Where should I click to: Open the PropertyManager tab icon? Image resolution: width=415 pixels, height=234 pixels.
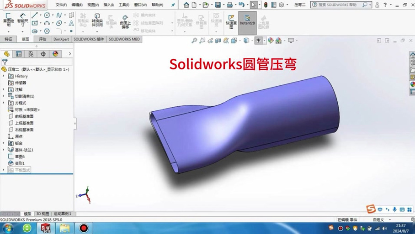coord(19,54)
